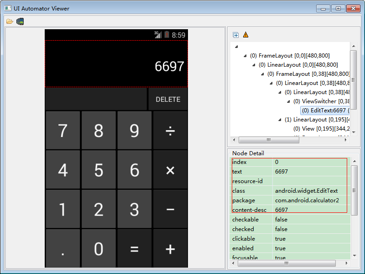Click the tree panel vertical scrollbar thumb
Image resolution: width=365 pixels, height=274 pixels.
coord(353,79)
